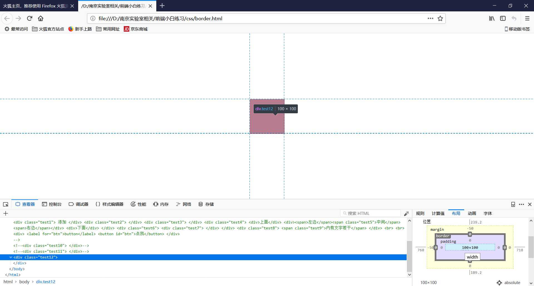534x286 pixels.
Task: Edit the 100×100 content size in box model
Action: click(470, 247)
